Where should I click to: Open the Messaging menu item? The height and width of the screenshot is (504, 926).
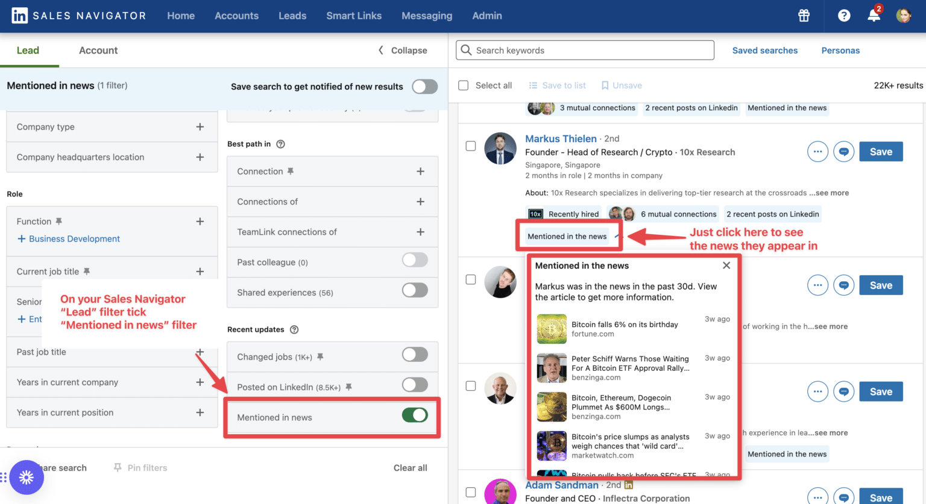[x=427, y=16]
